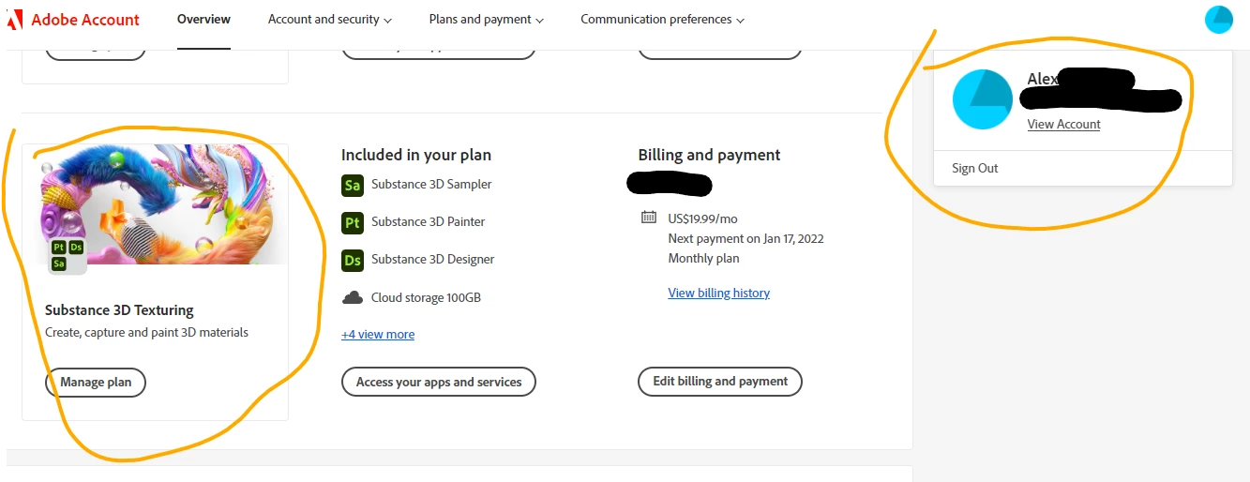This screenshot has height=482, width=1250.
Task: Click Sign Out
Action: tap(975, 168)
